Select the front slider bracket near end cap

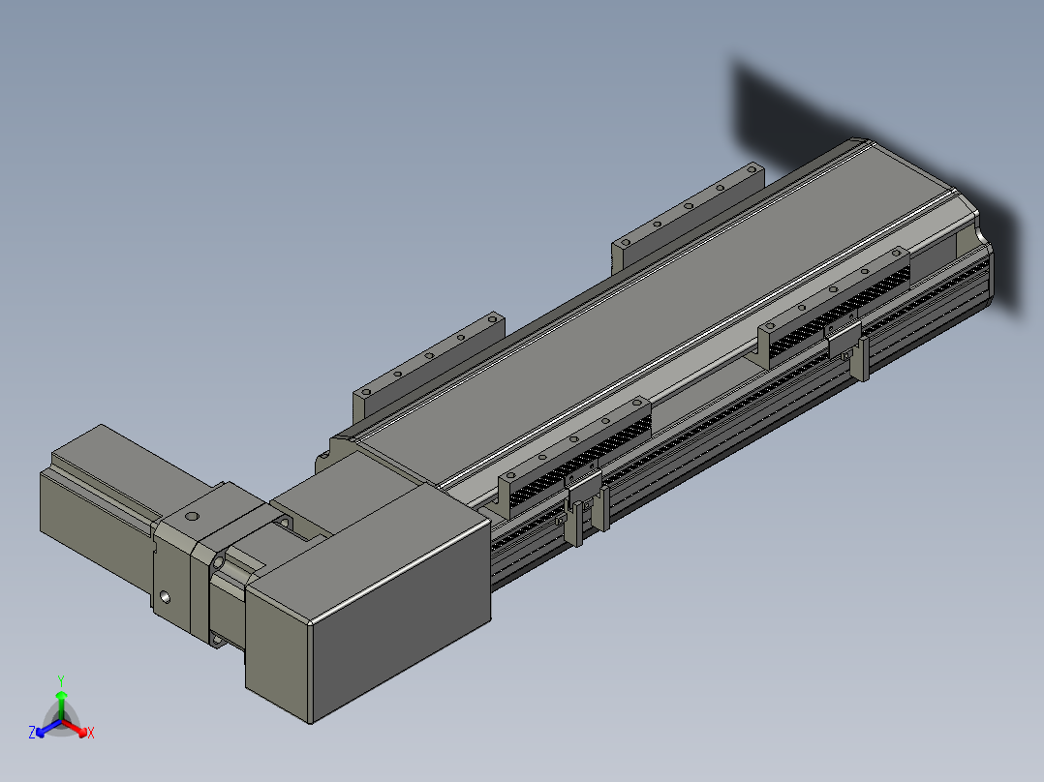coord(835,306)
